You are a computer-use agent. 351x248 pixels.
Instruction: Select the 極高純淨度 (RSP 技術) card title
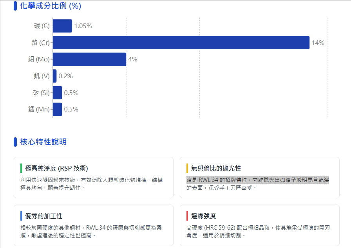pyautogui.click(x=56, y=168)
